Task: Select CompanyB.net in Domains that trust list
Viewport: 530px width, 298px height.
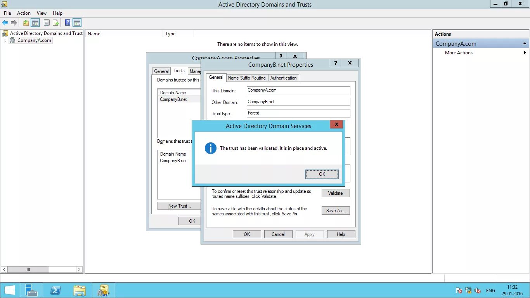Action: [173, 161]
